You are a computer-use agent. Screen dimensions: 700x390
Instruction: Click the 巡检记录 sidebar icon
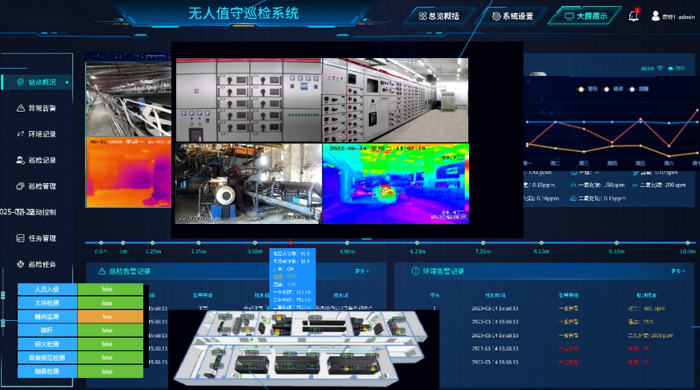(x=20, y=160)
